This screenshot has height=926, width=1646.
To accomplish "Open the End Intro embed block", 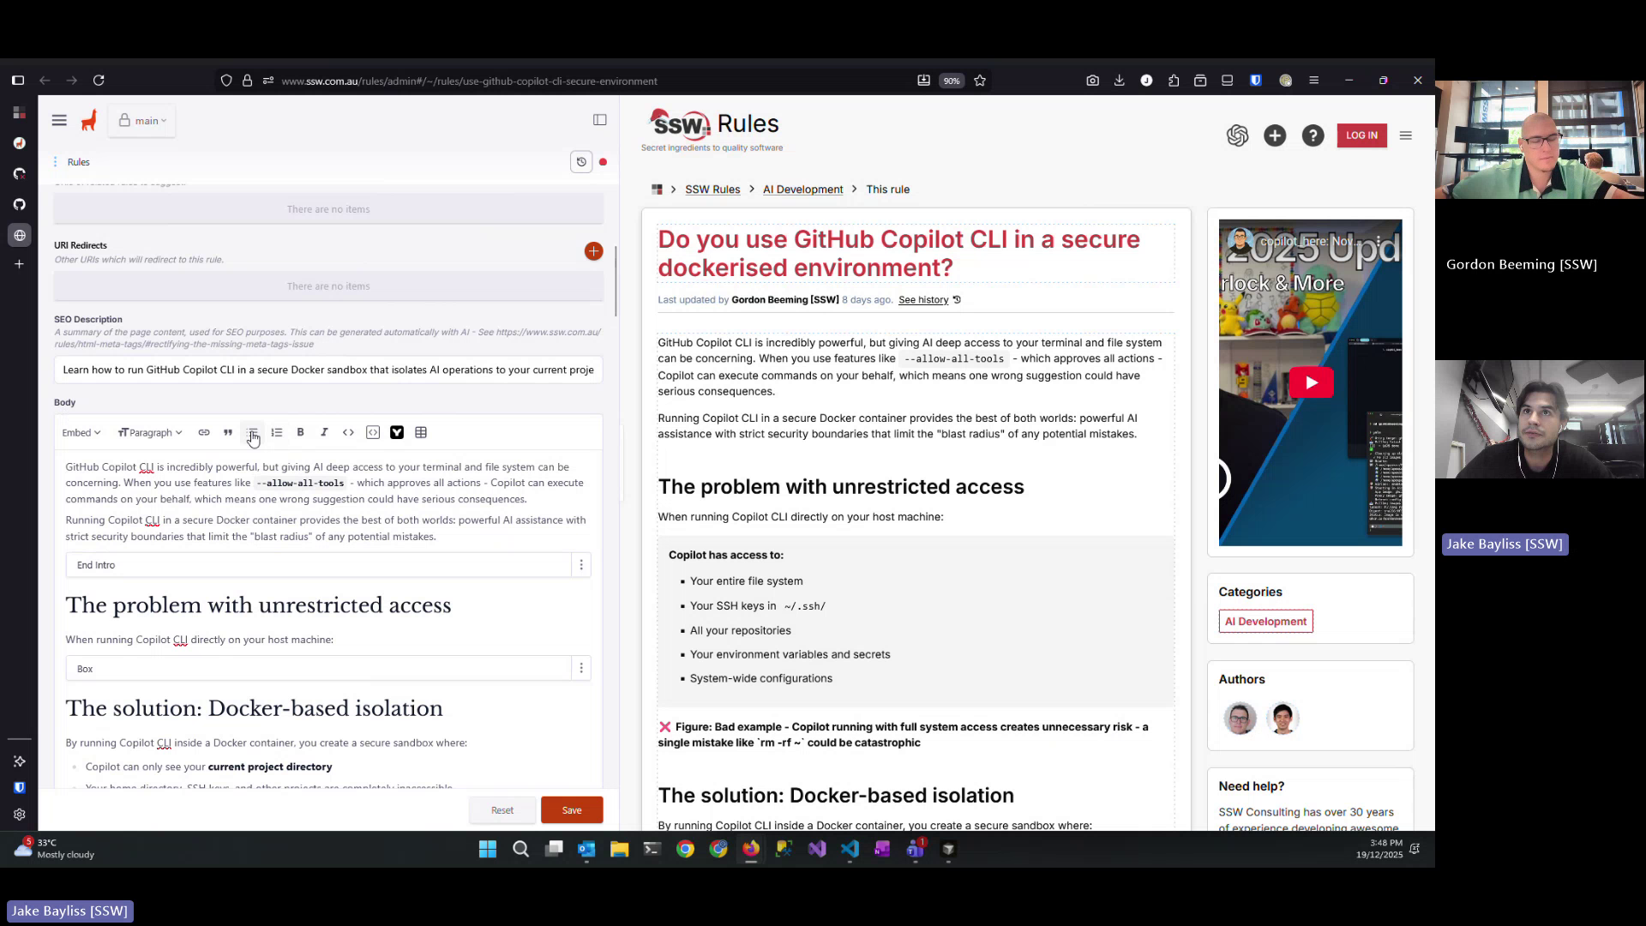I will point(318,565).
